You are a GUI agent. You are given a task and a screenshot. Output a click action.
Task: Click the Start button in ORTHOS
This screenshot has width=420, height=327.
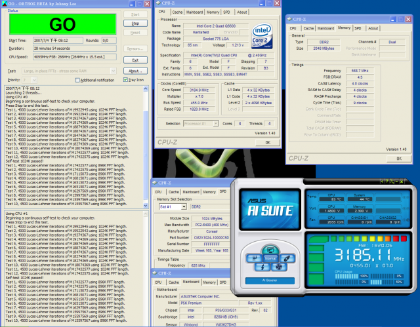[135, 14]
